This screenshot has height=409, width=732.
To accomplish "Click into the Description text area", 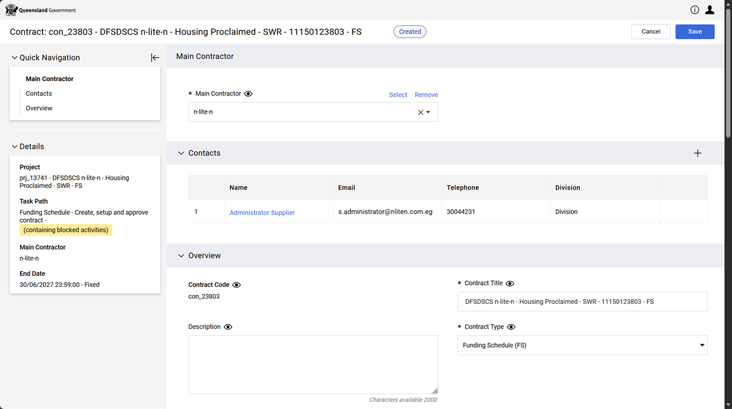I will click(313, 364).
